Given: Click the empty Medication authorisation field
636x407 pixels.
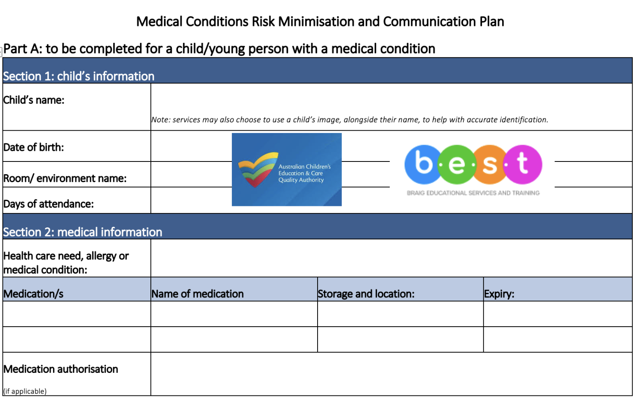Looking at the screenshot, I should click(x=391, y=374).
